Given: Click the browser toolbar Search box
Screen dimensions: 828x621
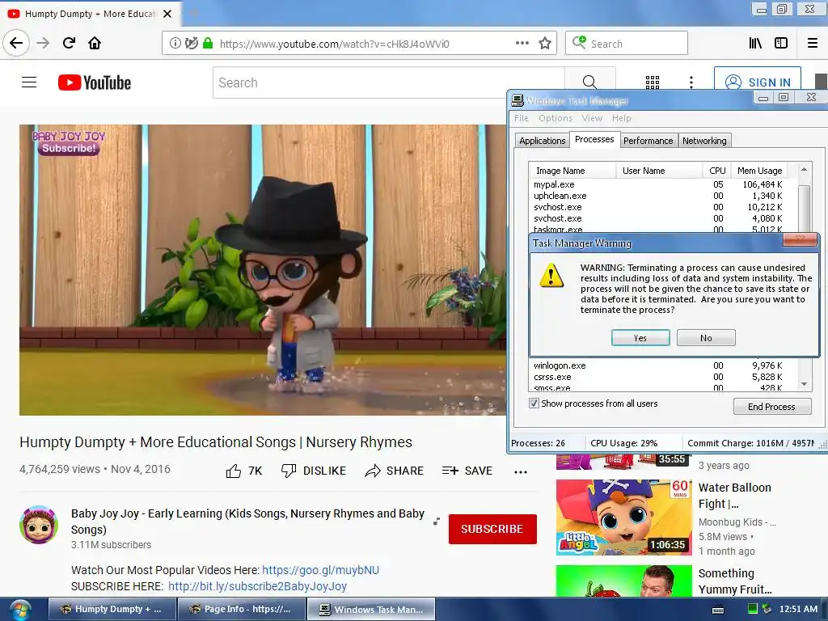Looking at the screenshot, I should (627, 44).
